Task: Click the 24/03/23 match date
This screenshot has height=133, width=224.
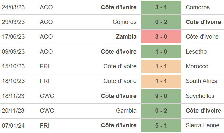Action: tap(13, 7)
